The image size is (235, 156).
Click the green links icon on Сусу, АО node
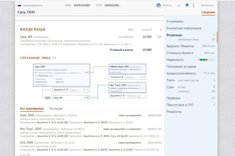pos(88,98)
